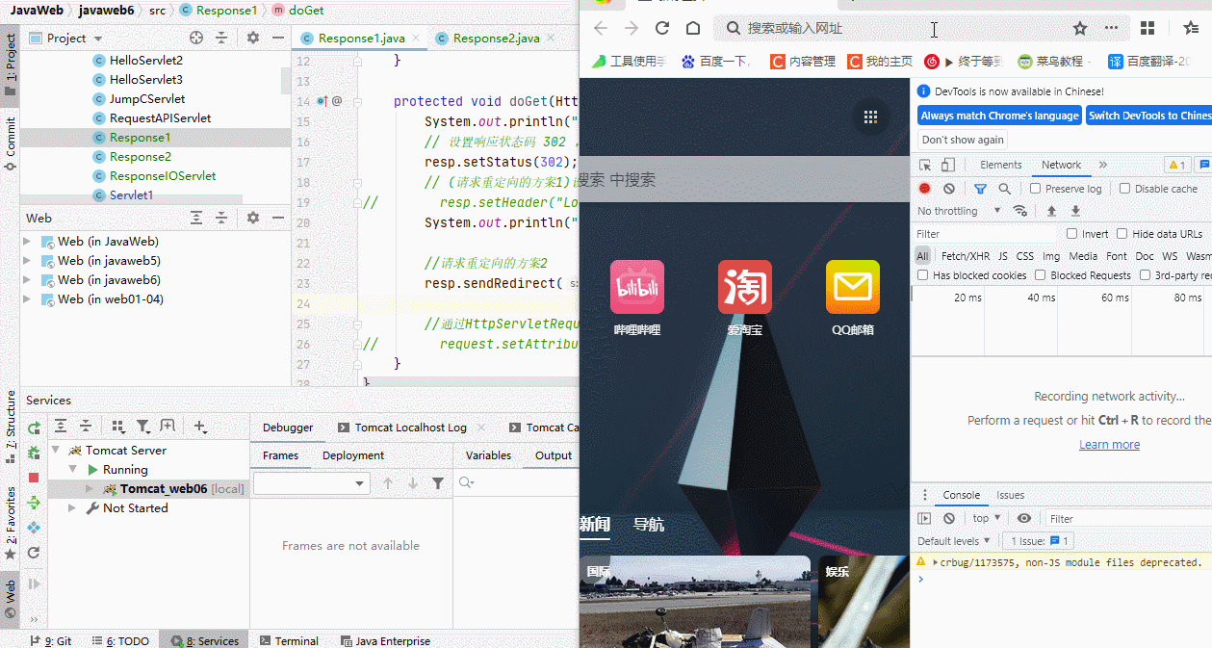Select Fetch/XHR network filter type
1212x648 pixels.
(x=966, y=256)
